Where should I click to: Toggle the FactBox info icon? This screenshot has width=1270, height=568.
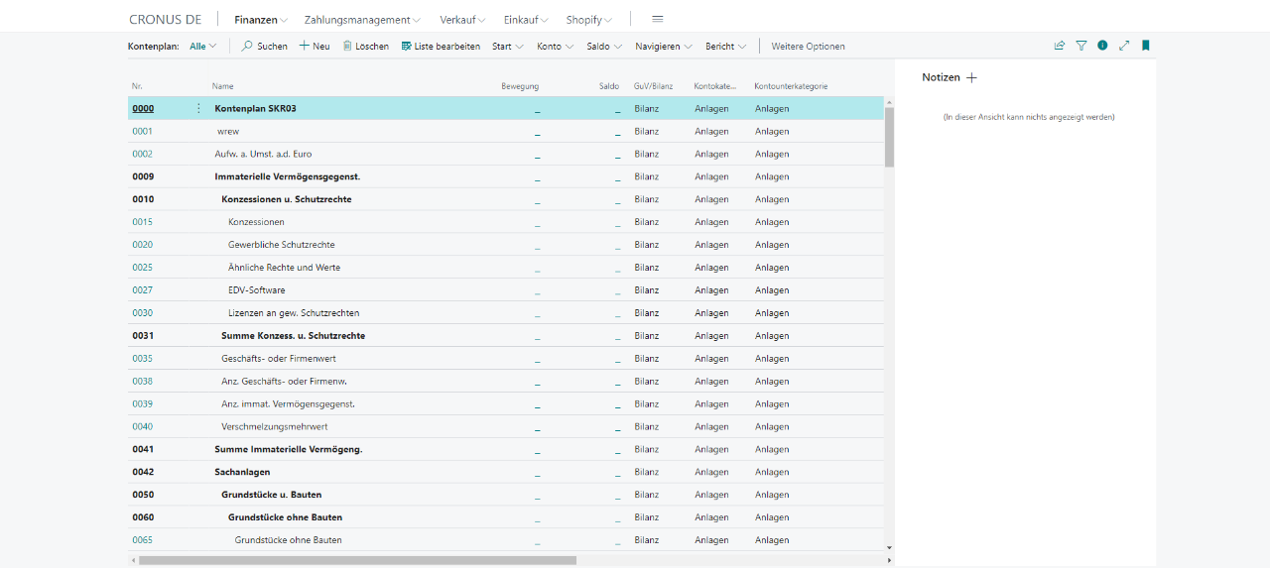[x=1102, y=46]
